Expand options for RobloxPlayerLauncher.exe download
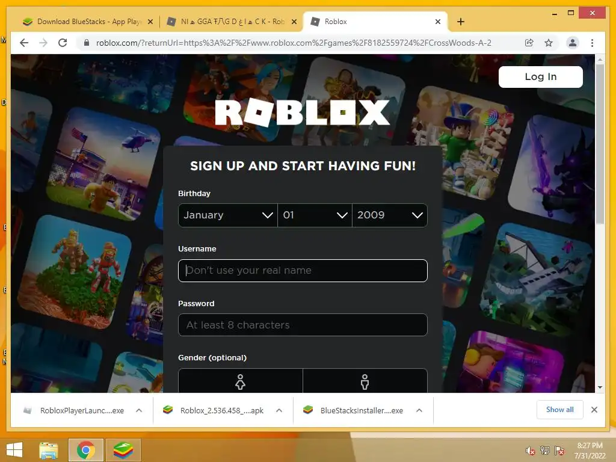 coord(139,410)
